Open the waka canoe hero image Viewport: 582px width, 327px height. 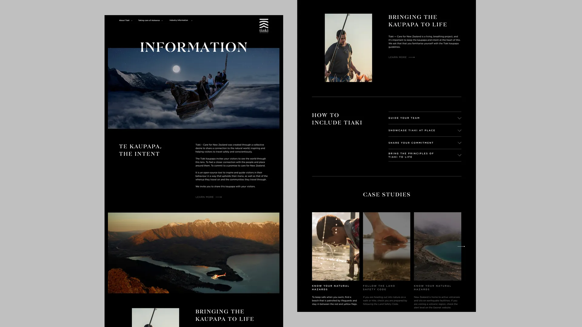(193, 88)
